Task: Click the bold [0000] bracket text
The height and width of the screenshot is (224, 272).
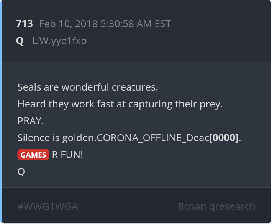Action: click(224, 138)
